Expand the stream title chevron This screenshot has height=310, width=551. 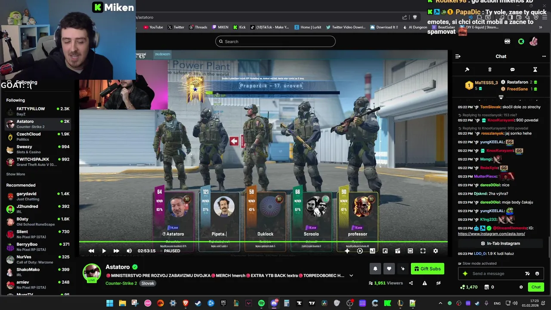351,276
